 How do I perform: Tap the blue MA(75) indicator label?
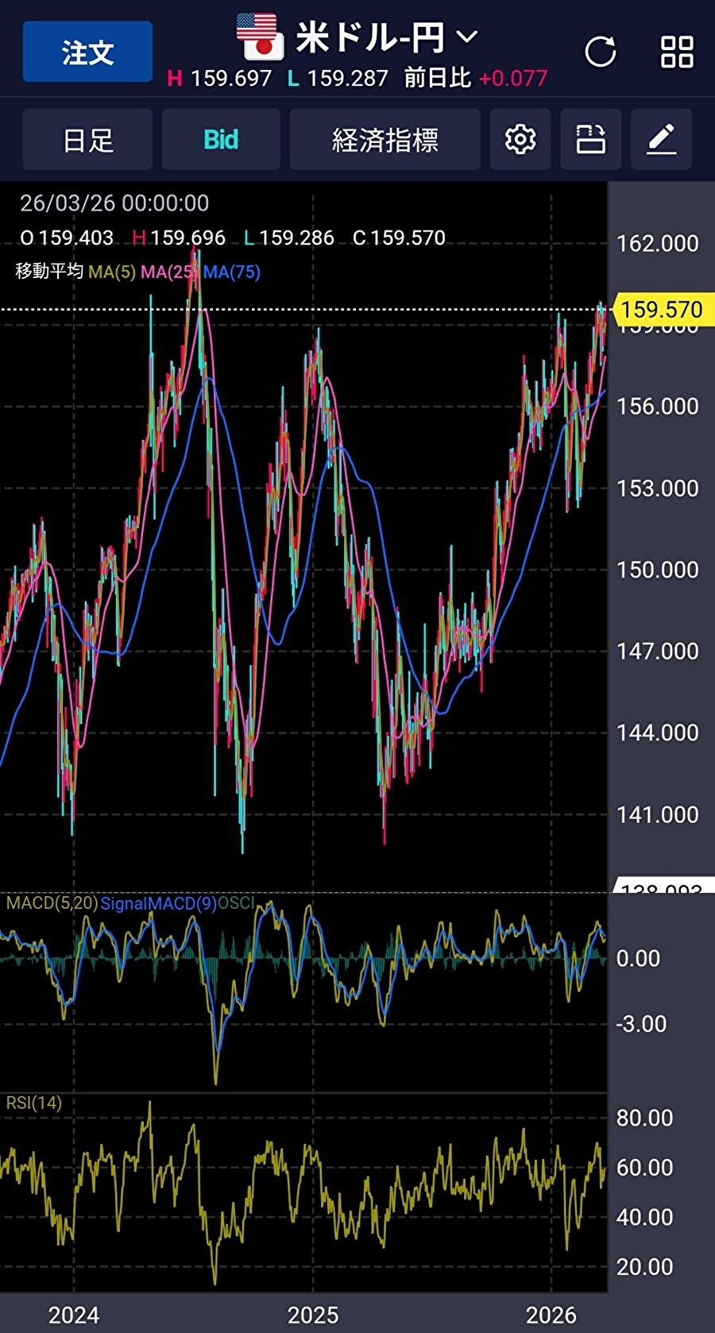pyautogui.click(x=232, y=272)
